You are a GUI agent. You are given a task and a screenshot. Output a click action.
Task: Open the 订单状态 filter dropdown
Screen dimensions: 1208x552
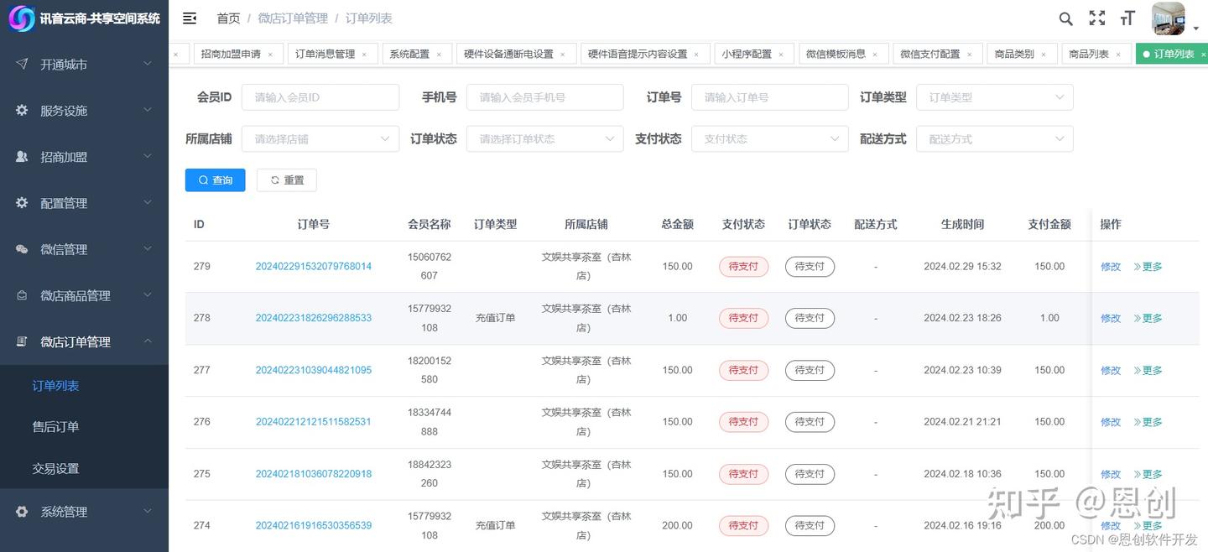point(544,139)
